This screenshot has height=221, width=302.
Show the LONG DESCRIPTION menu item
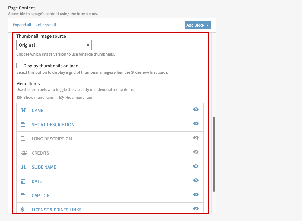click(x=196, y=138)
